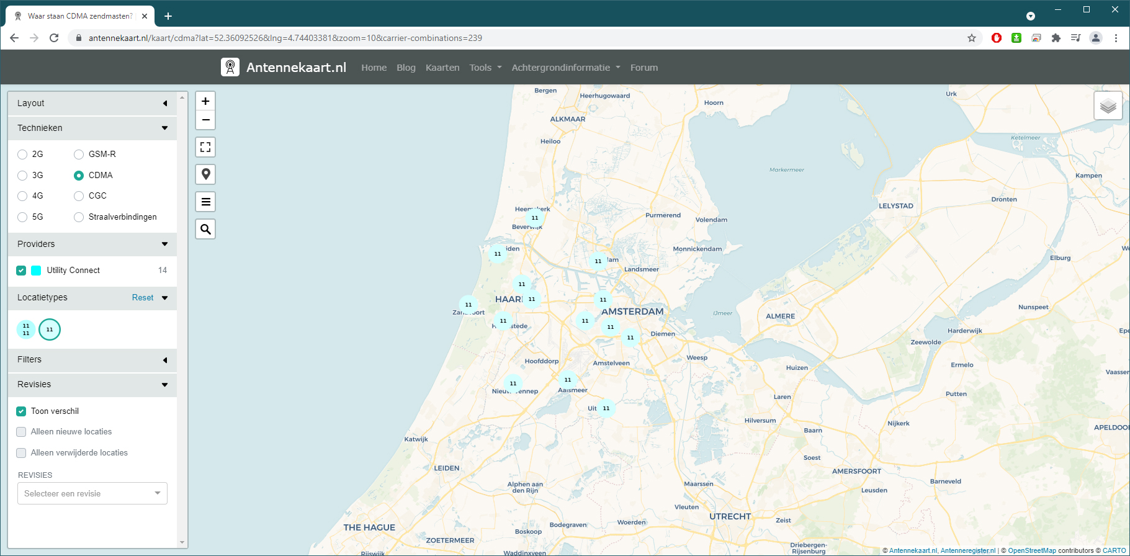Click the cyan Utility Connect color swatch
1130x556 pixels.
coord(36,271)
